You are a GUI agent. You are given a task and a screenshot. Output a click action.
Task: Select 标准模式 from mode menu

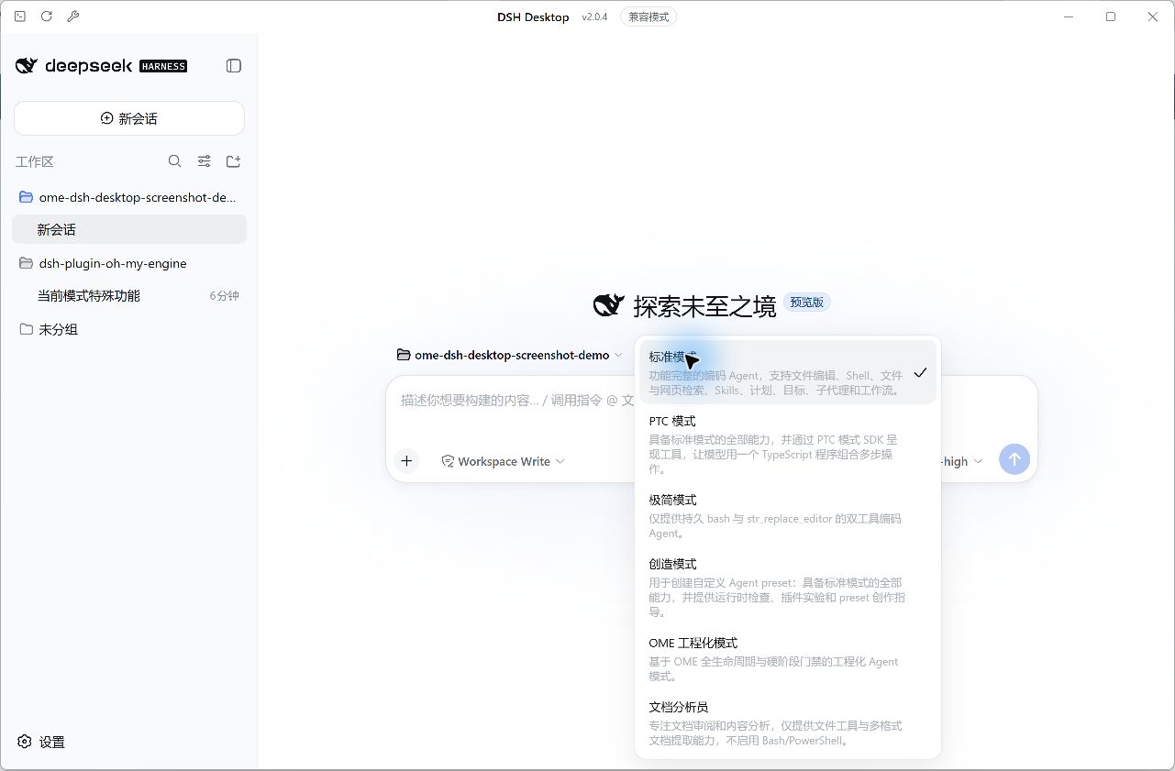click(788, 372)
